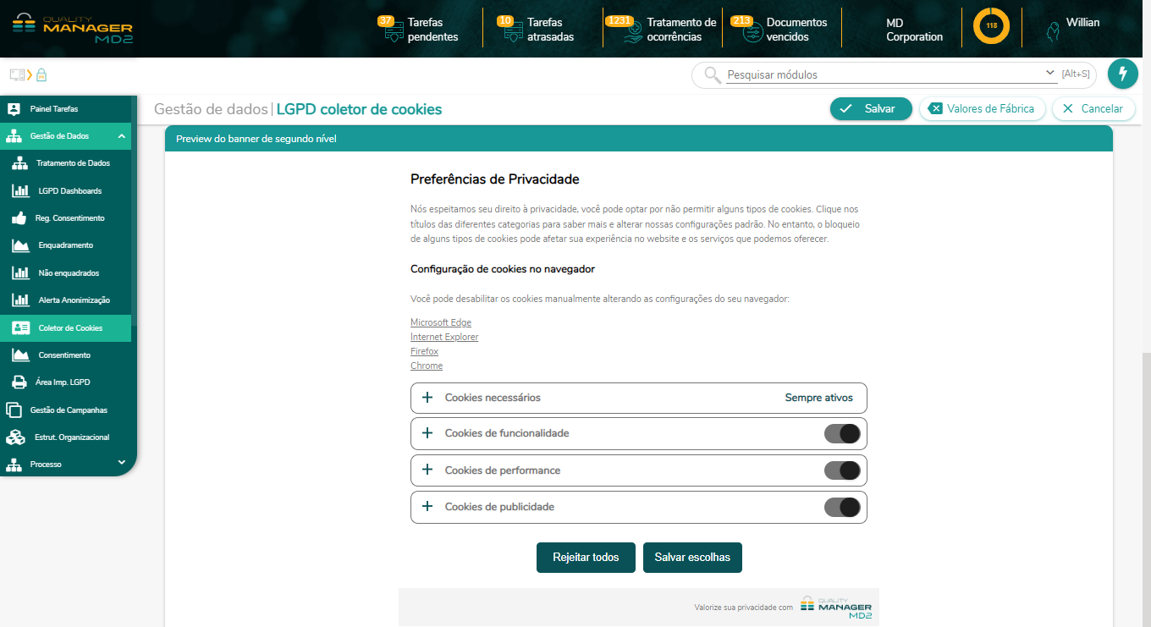This screenshot has height=627, width=1151.
Task: Open the Microsoft Edge link
Action: pyautogui.click(x=441, y=322)
